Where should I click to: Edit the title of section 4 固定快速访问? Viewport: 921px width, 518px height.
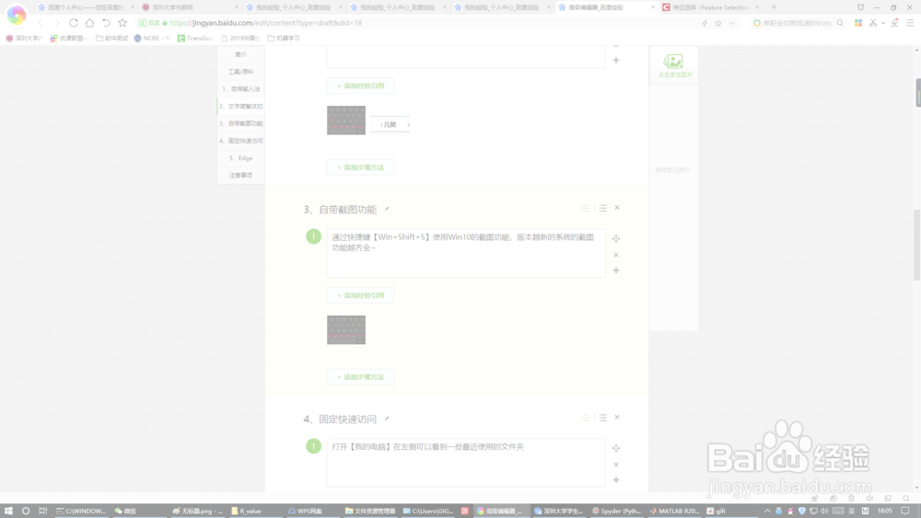click(x=387, y=419)
